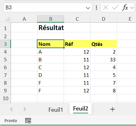This screenshot has width=136, height=126.
Task: Click the fill handle of cell B3
Action: pos(64,47)
